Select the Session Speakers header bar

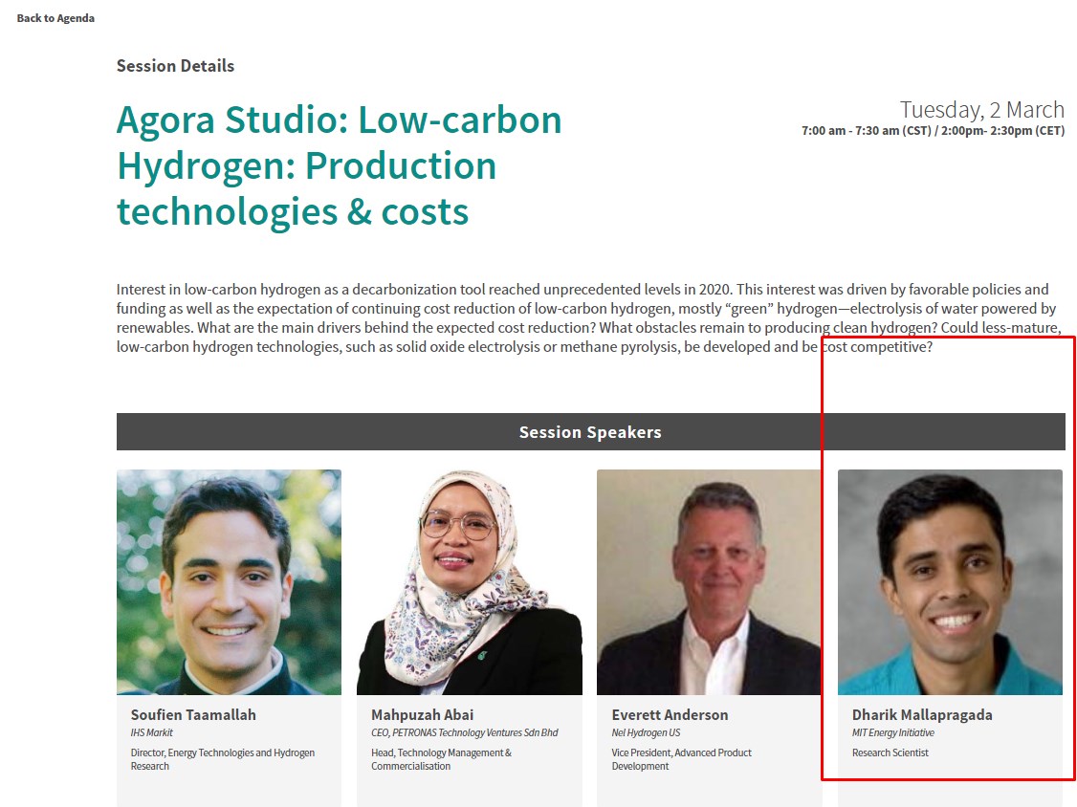tap(591, 432)
